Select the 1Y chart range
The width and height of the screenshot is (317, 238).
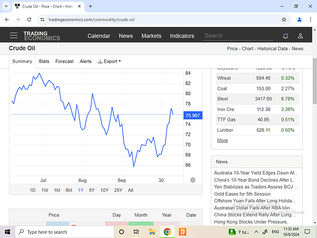tap(80, 190)
